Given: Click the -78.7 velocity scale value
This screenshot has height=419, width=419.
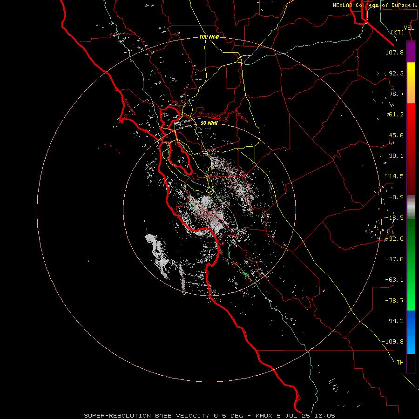Looking at the screenshot, I should [x=394, y=301].
